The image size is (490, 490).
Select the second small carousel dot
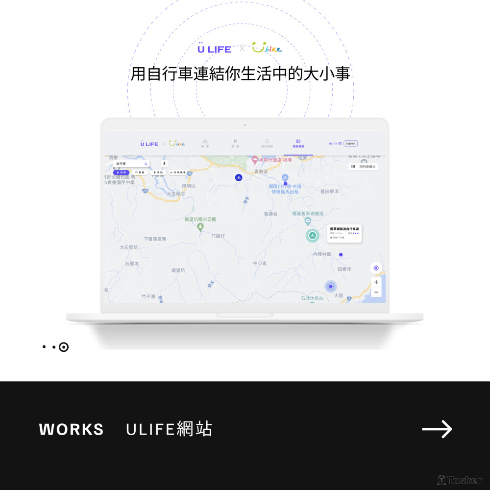pyautogui.click(x=54, y=346)
